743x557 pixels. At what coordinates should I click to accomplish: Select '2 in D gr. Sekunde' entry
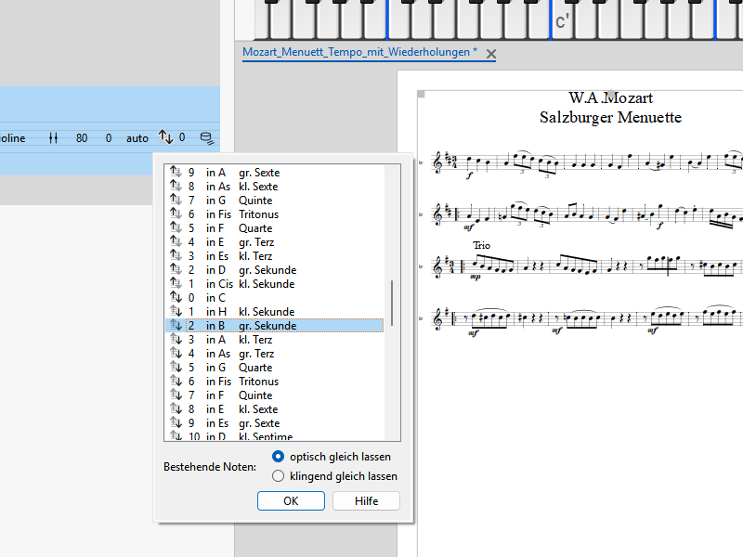pos(275,270)
